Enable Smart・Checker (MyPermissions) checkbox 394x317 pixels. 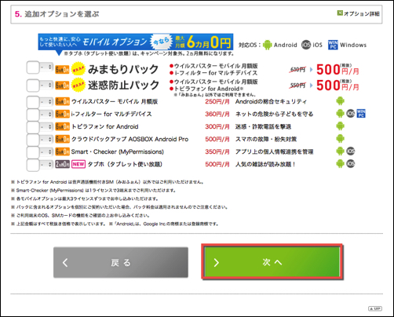(33, 152)
